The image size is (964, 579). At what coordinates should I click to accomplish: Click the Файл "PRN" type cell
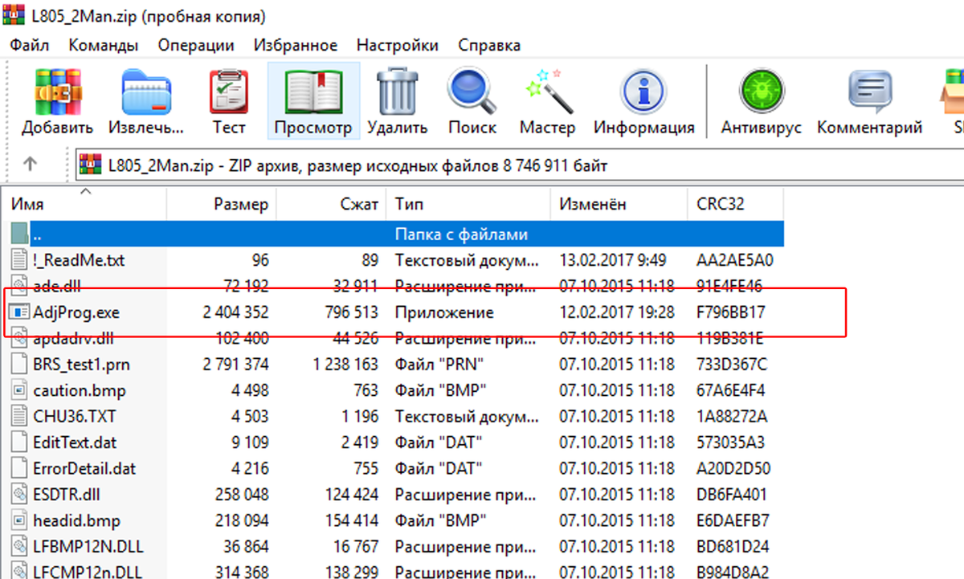pyautogui.click(x=440, y=364)
